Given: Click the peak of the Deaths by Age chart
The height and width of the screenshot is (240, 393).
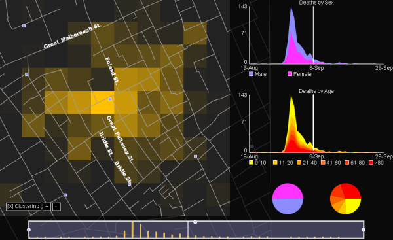Looking at the screenshot, I should (x=291, y=96).
